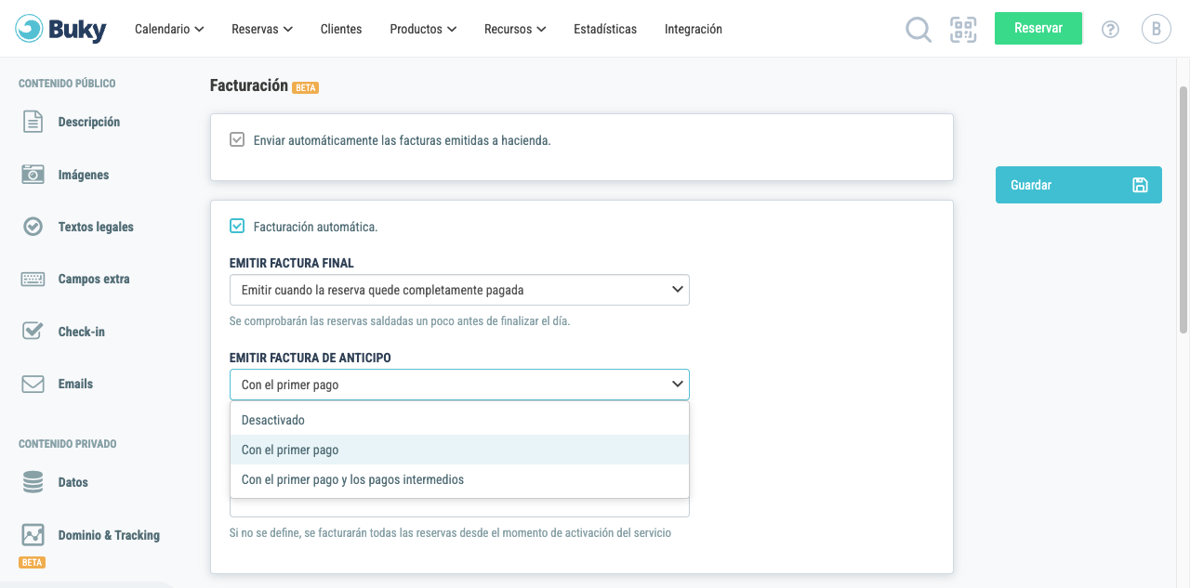1190x588 pixels.
Task: Open the Emitir factura final dropdown
Action: pos(459,290)
